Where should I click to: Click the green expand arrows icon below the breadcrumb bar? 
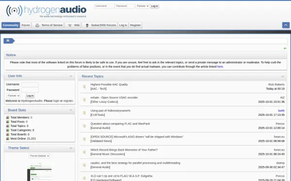[x=285, y=48]
